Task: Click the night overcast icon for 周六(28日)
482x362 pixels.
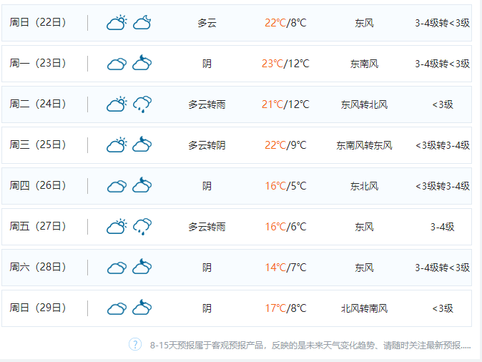Action: [142, 267]
